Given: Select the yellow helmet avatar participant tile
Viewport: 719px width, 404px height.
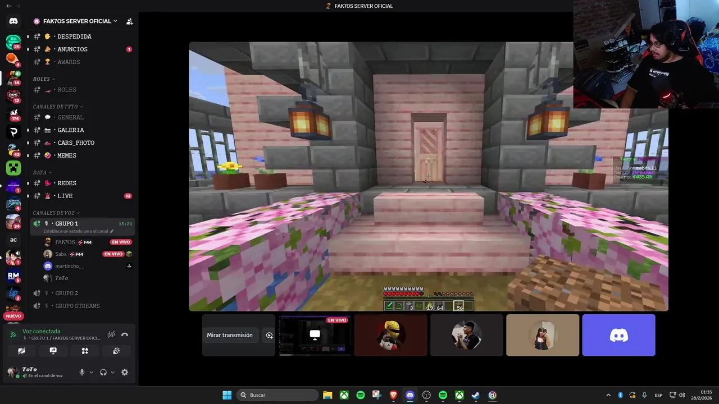Looking at the screenshot, I should (391, 335).
